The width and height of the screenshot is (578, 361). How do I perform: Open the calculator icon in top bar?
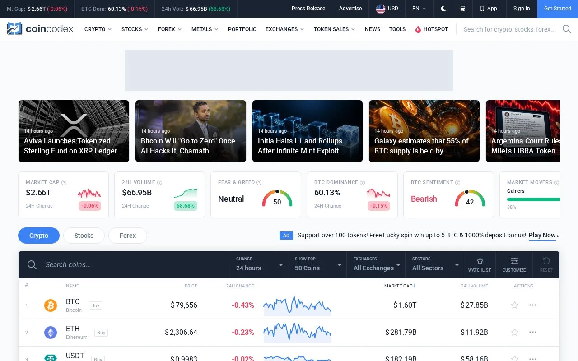[x=463, y=9]
